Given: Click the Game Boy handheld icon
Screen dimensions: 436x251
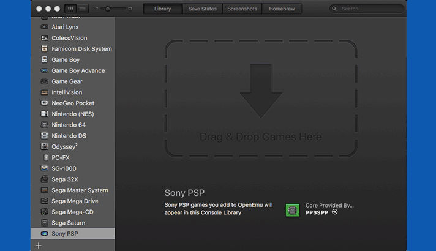Looking at the screenshot, I should click(44, 59).
